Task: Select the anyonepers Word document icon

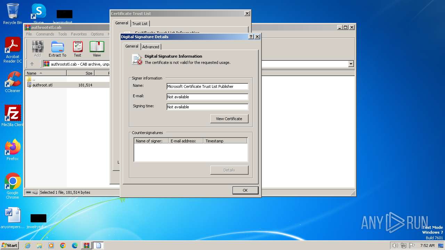Action: tap(13, 218)
